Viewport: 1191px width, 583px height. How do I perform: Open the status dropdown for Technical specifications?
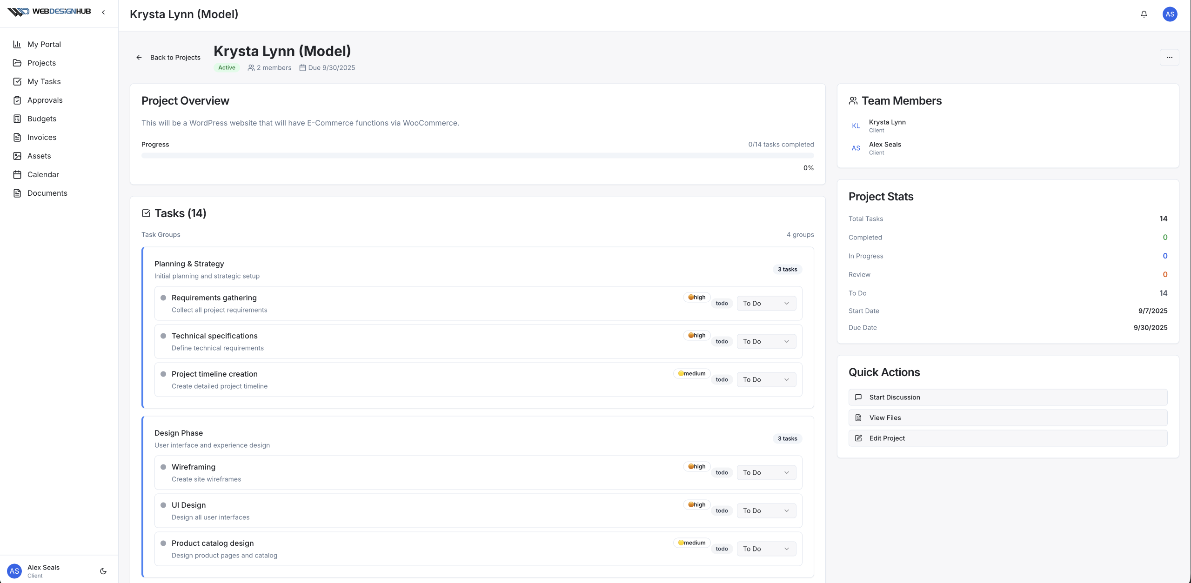(766, 341)
